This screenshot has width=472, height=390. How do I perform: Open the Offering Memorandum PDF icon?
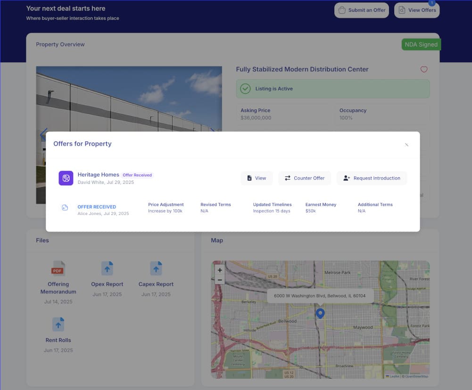click(58, 268)
